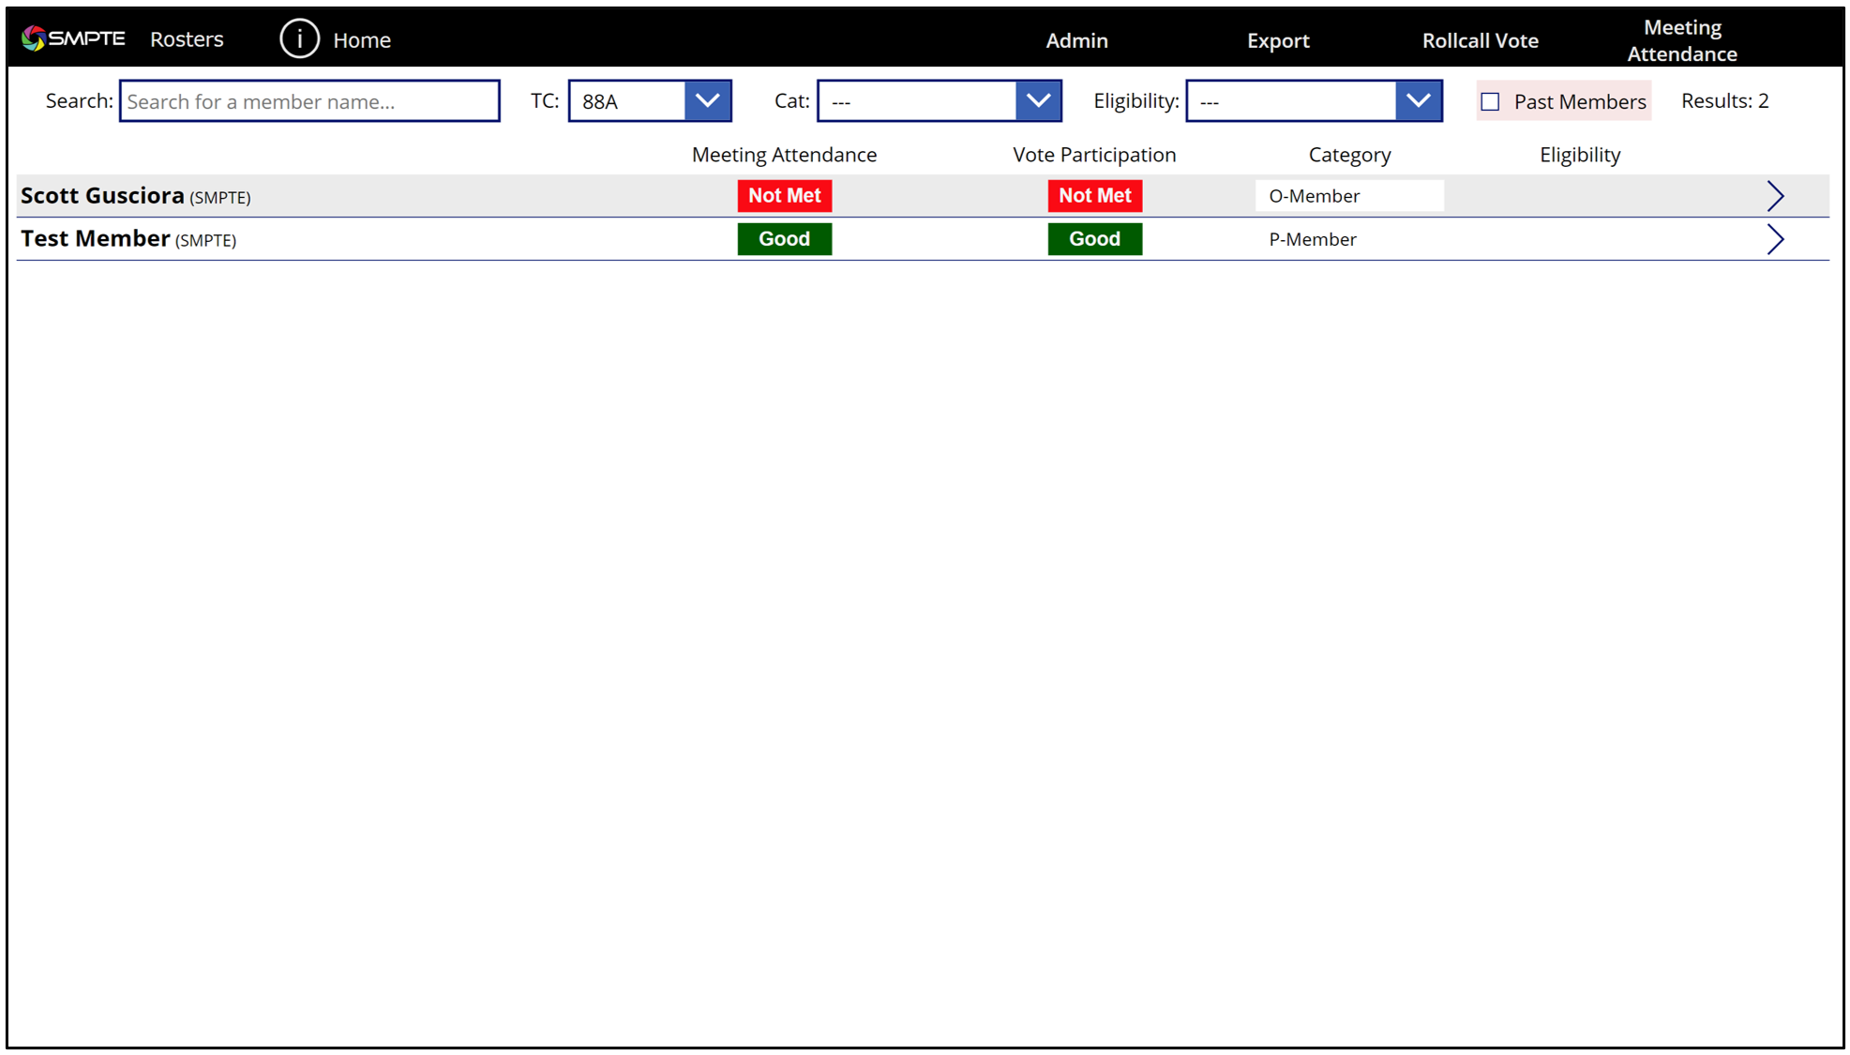Open Scott Gusciora's details arrow
This screenshot has width=1850, height=1055.
[x=1774, y=196]
